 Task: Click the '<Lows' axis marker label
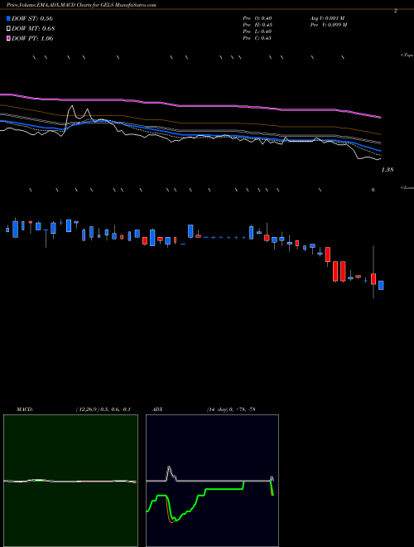point(407,187)
